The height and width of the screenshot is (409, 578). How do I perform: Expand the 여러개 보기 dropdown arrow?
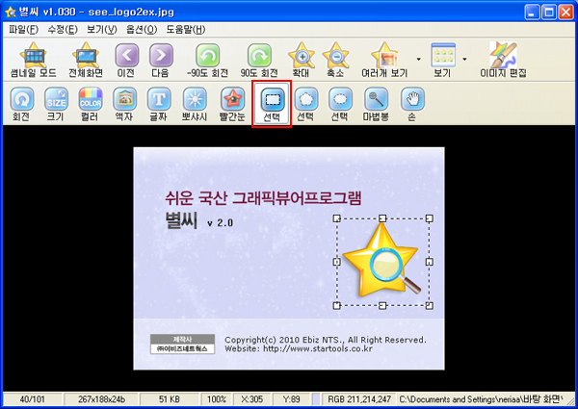click(419, 59)
